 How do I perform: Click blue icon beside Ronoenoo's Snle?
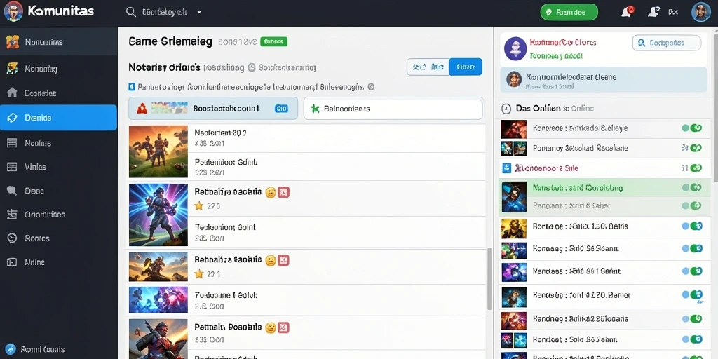pos(506,168)
